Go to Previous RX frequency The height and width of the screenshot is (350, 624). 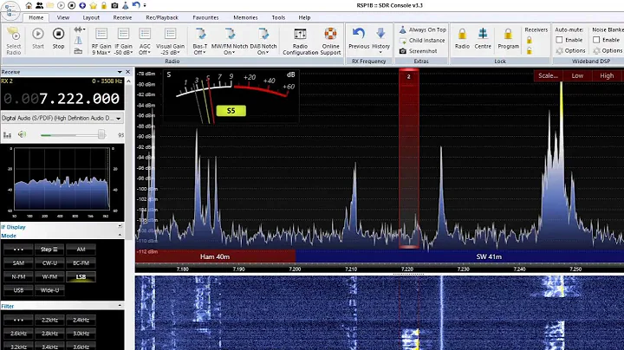click(359, 38)
